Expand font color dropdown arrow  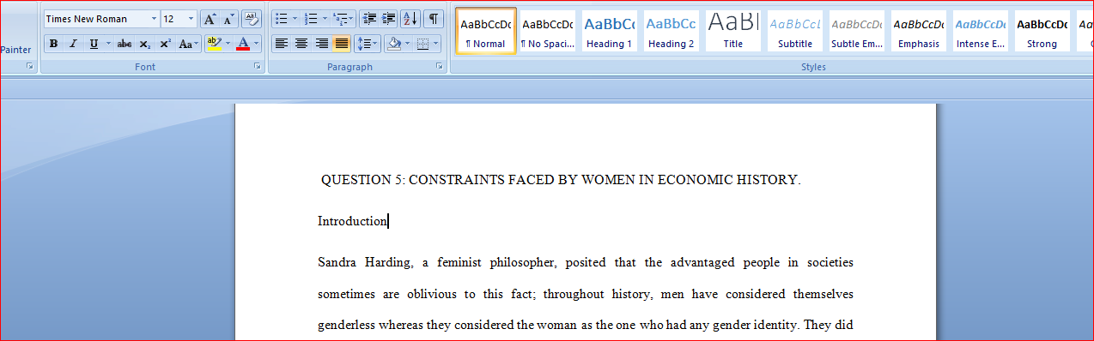257,43
